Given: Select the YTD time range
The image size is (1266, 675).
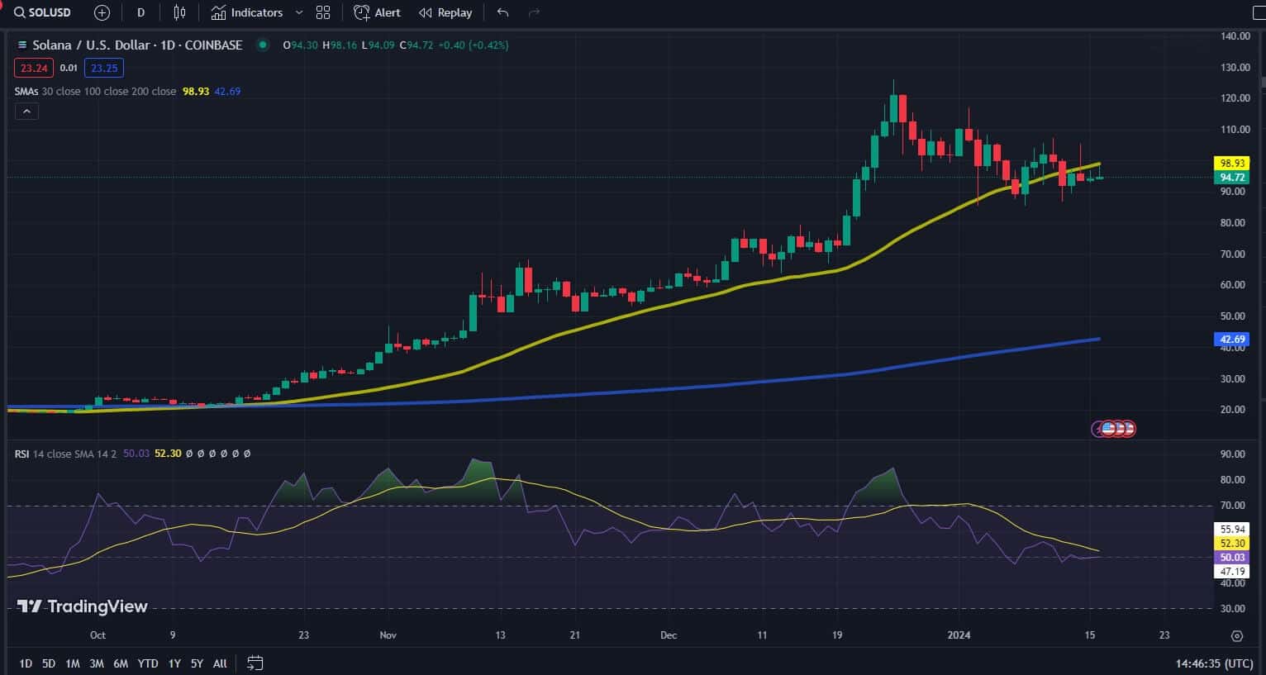Looking at the screenshot, I should point(148,663).
